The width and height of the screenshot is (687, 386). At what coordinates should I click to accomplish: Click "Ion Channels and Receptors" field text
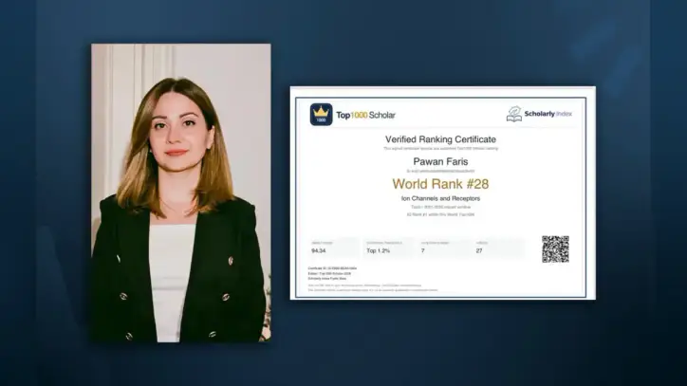[x=440, y=198]
